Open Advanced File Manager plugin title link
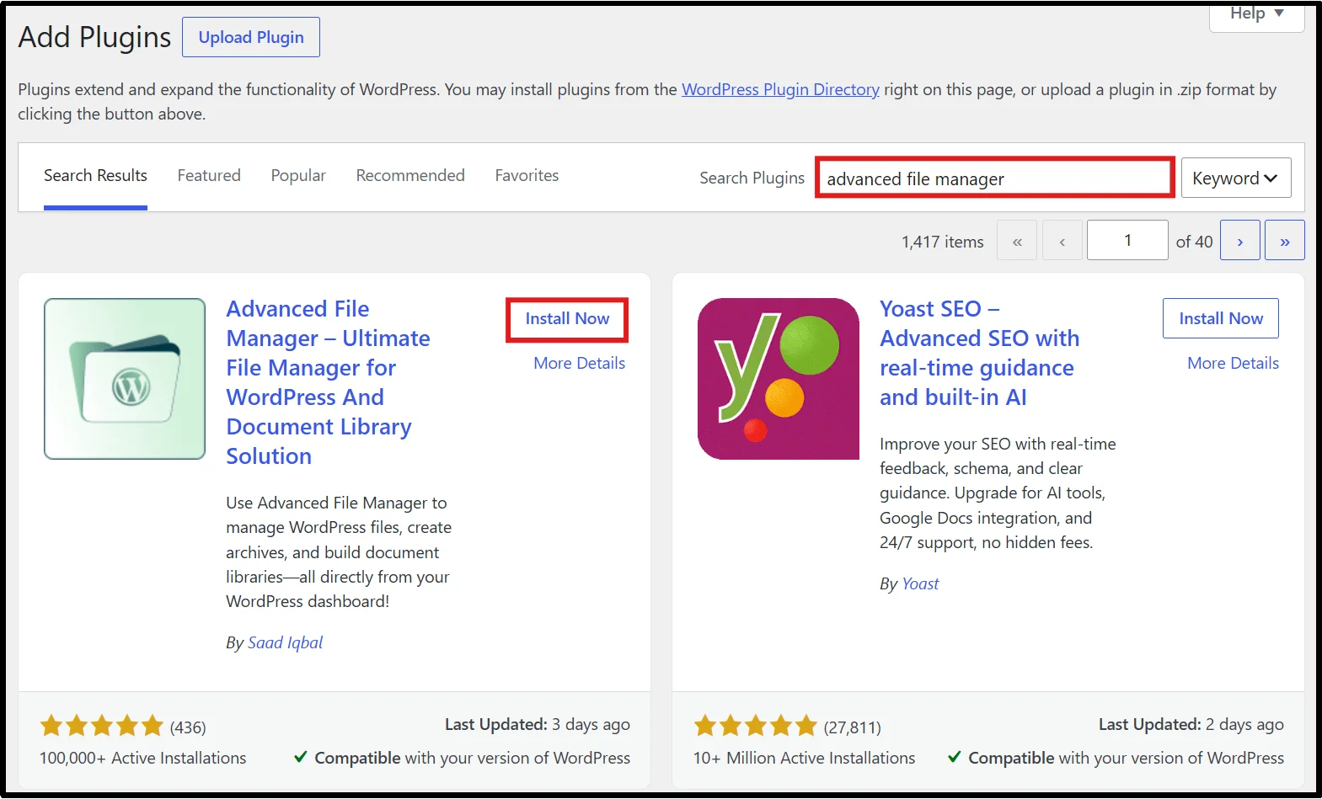Screen dimensions: 1322x799 pyautogui.click(x=329, y=382)
